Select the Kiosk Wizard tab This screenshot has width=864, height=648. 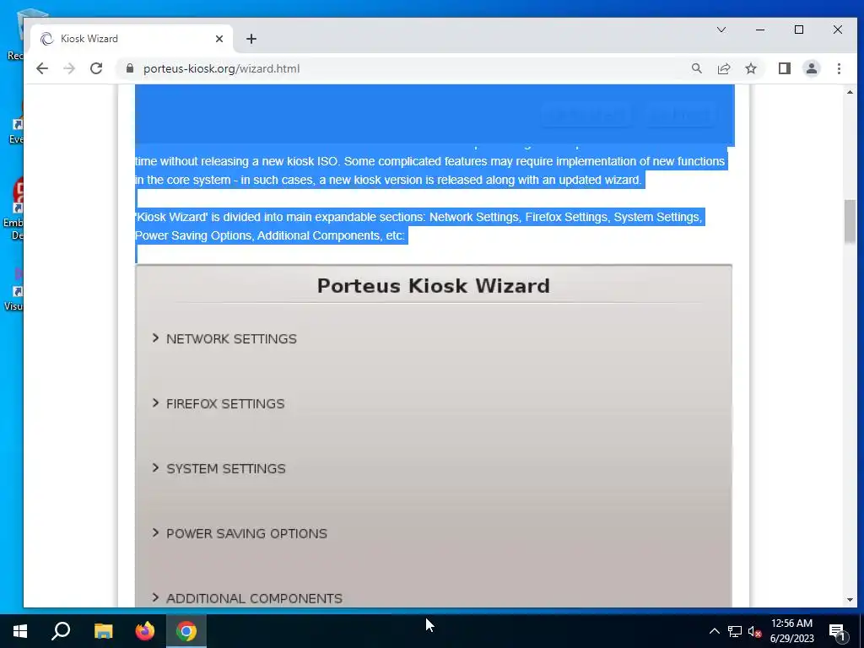coord(131,39)
